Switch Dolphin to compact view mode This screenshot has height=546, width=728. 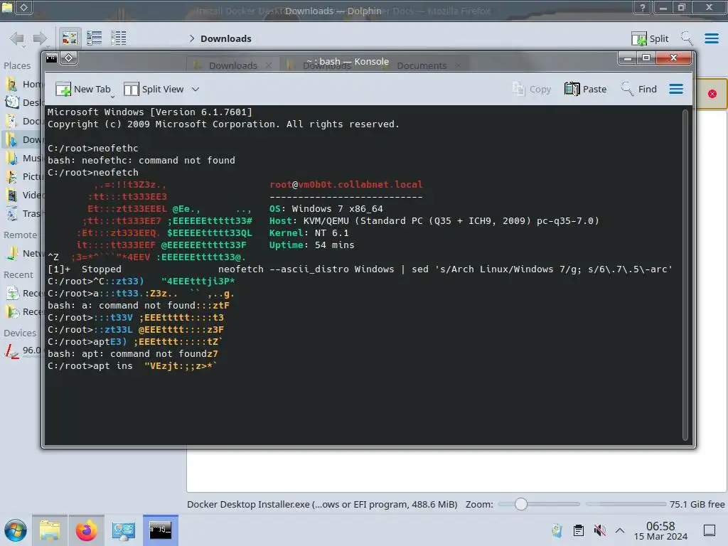95,38
